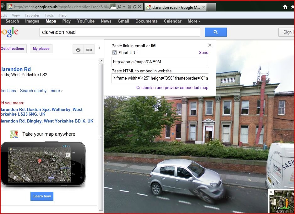Click the Send link in popup
Viewport: 295px width, 214px height.
[x=204, y=53]
